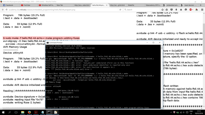Bookmark this page with star icon

pos(163,10)
